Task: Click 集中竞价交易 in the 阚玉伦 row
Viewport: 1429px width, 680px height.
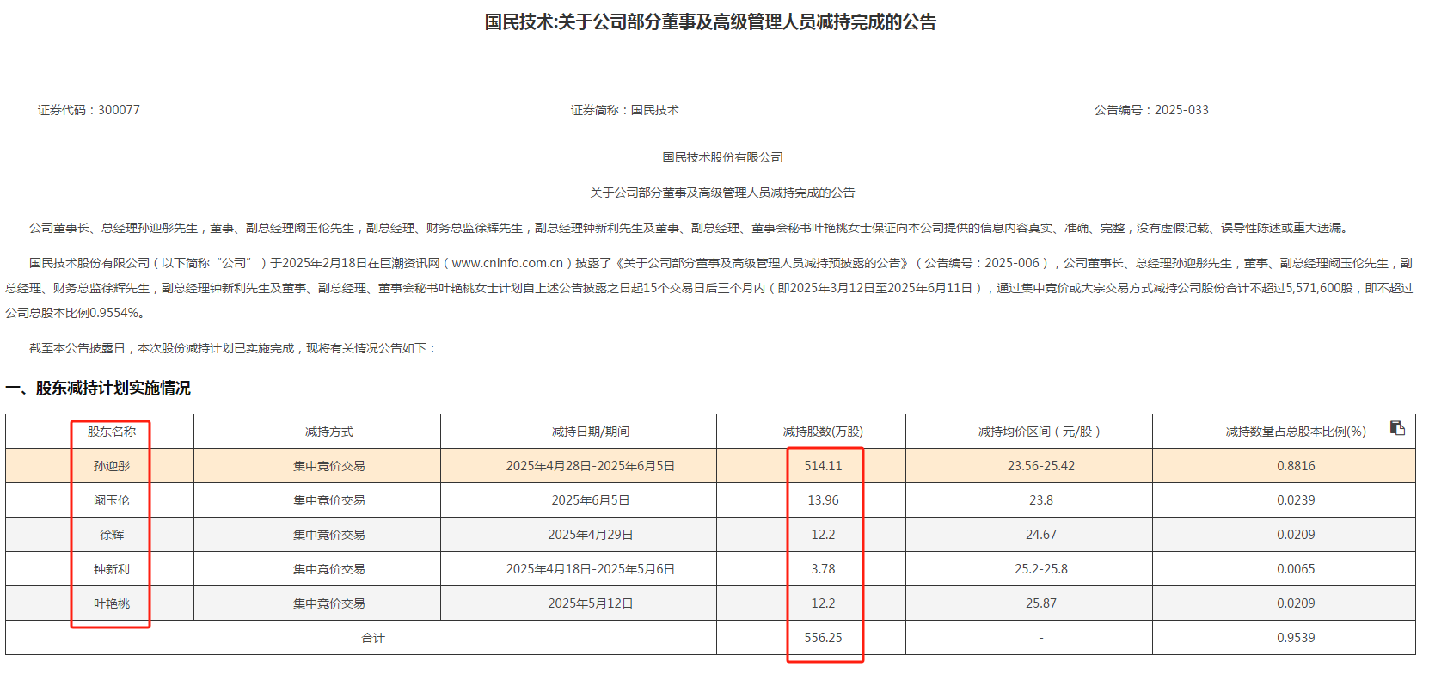Action: tap(329, 500)
